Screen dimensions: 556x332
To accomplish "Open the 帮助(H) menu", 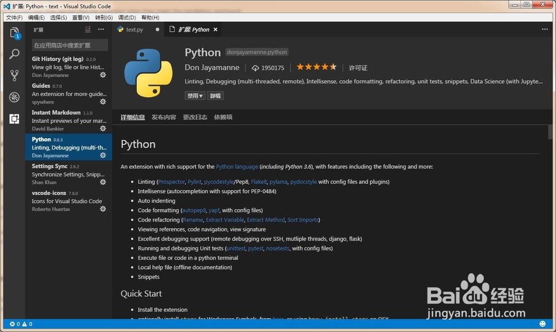I will (150, 17).
